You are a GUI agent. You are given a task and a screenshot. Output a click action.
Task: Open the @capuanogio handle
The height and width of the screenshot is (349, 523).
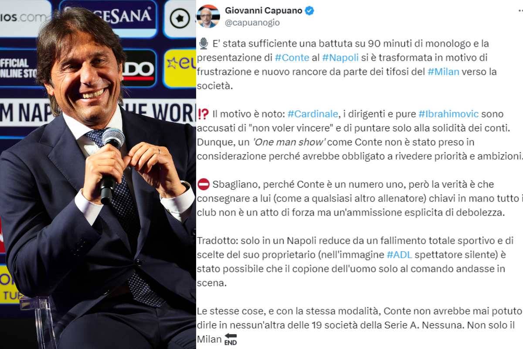pos(252,22)
